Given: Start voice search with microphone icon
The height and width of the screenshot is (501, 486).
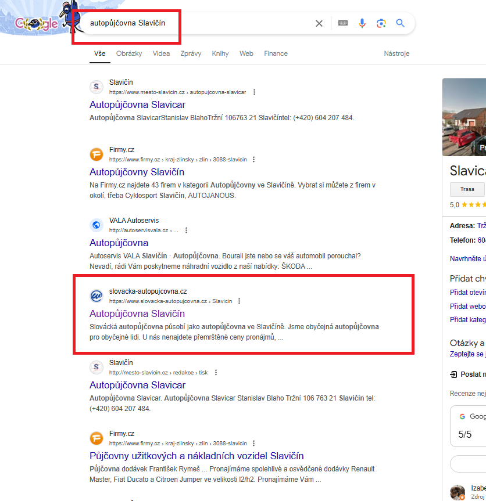Looking at the screenshot, I should coord(362,23).
